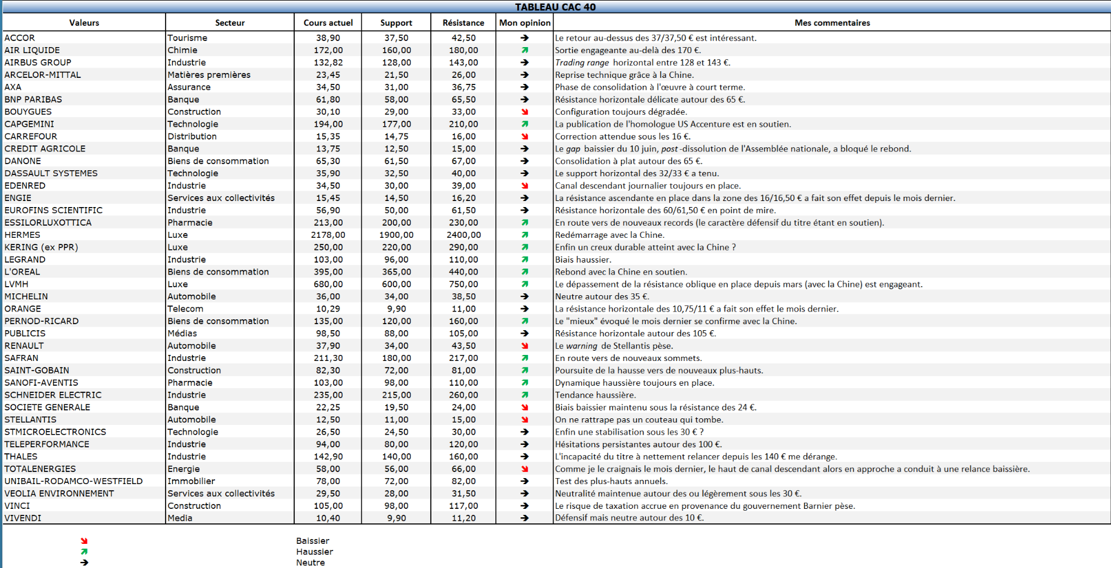Click the neutral arrow in ACCOR row
1111x568 pixels.
pyautogui.click(x=524, y=38)
